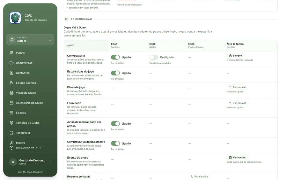The width and height of the screenshot is (287, 180).
Task: Disable Aviso de mensalidade em atraso email
Action: 115,124
